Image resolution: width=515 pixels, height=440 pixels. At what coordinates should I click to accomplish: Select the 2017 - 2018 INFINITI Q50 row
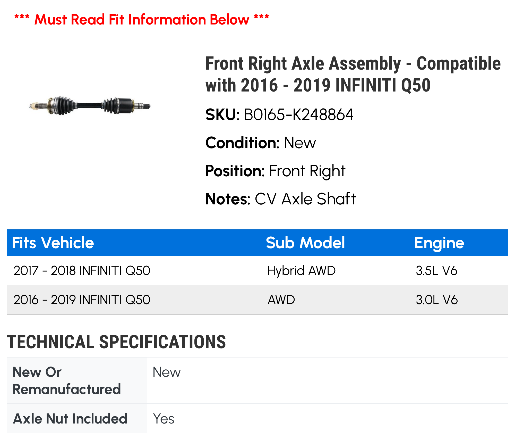[x=257, y=270]
